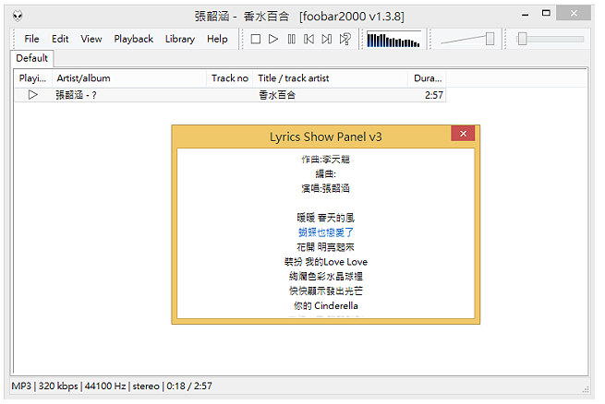Play a random track
605x404 pixels.
tap(345, 39)
